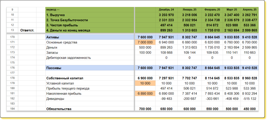Click the 'Январь 25' column heading
The height and width of the screenshot is (120, 267).
189,10
